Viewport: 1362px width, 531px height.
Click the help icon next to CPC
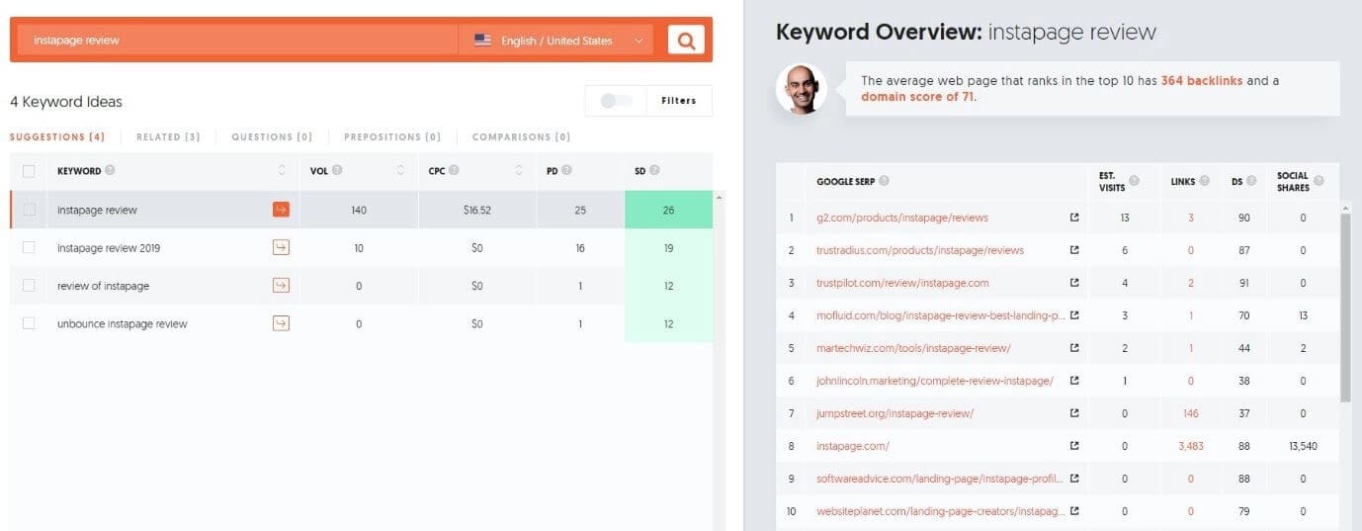coord(455,170)
